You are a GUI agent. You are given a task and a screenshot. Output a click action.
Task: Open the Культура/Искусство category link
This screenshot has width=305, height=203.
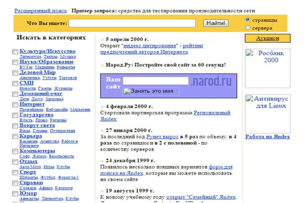47,51
